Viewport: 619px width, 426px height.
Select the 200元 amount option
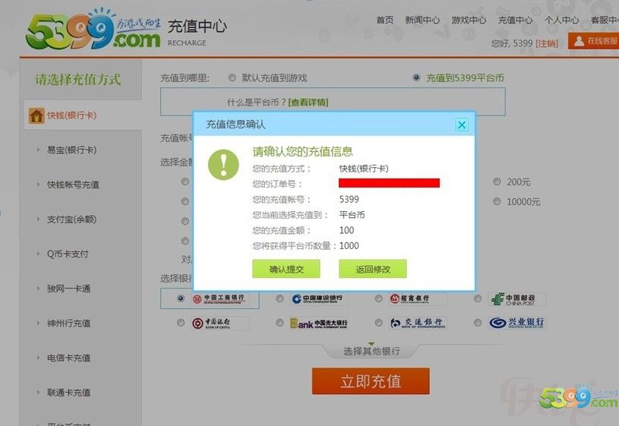click(497, 181)
